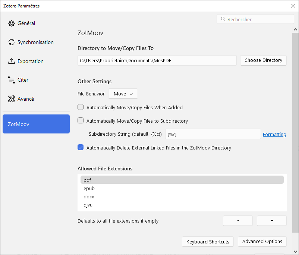Uncheck Automatically Delete External Linked Files

coord(81,147)
